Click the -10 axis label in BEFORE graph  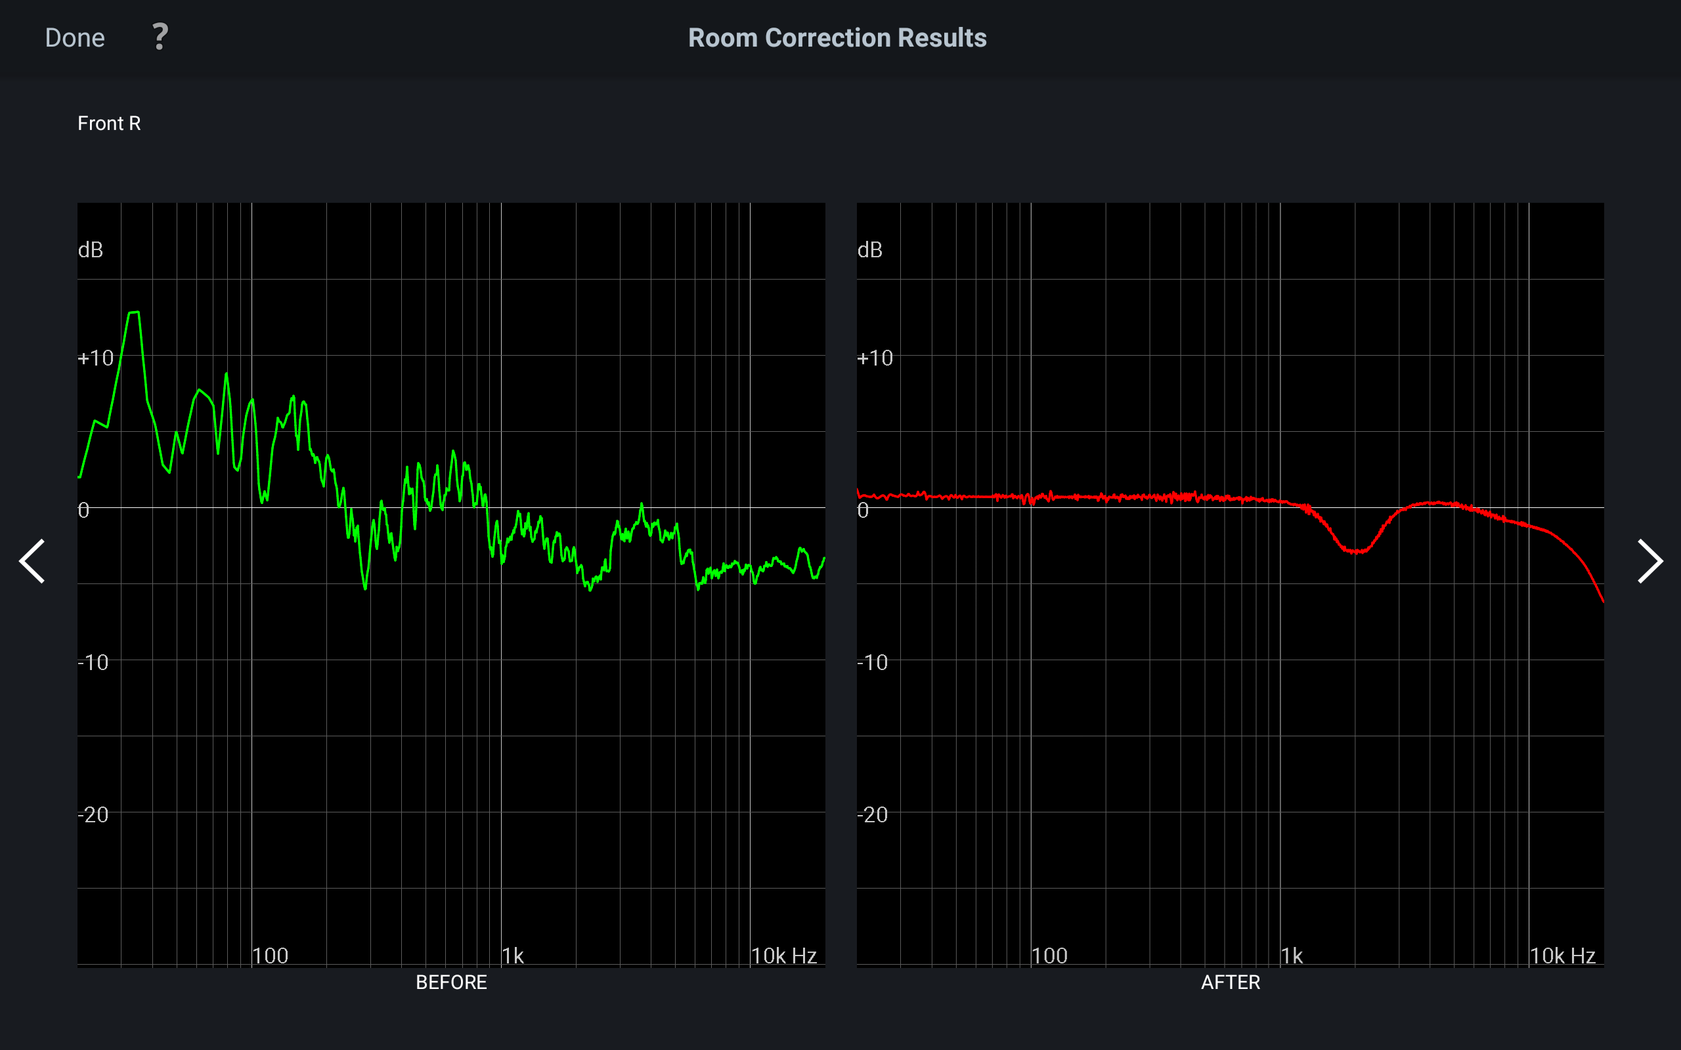(x=93, y=663)
